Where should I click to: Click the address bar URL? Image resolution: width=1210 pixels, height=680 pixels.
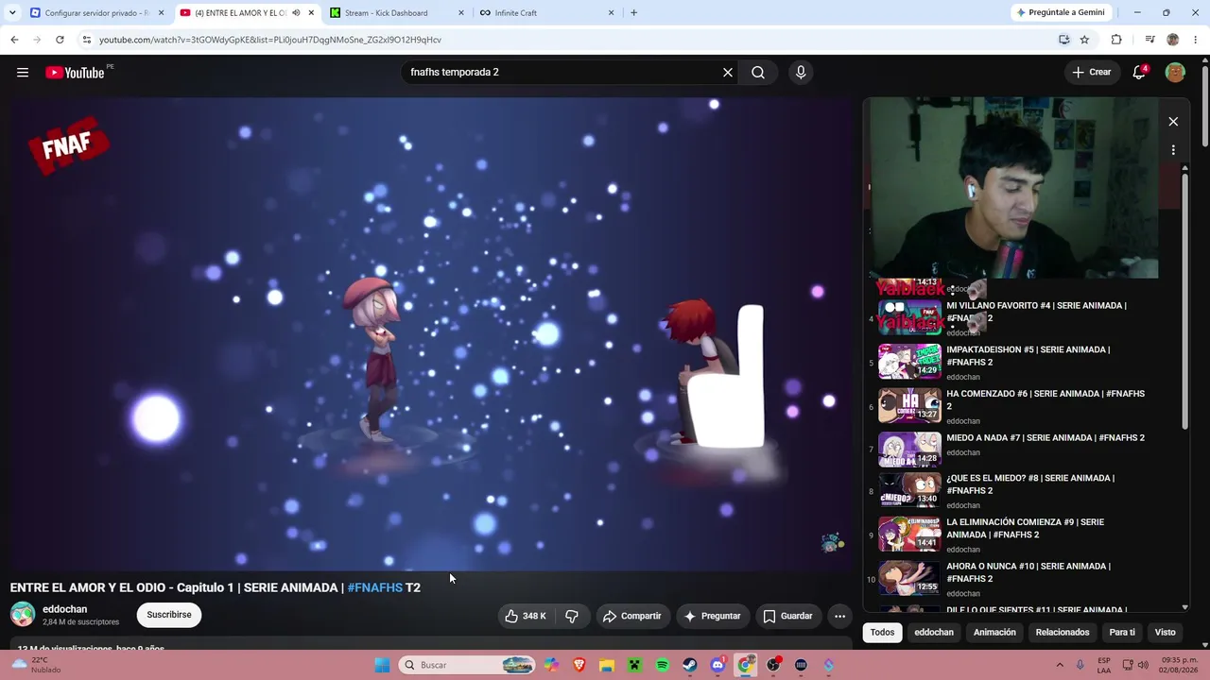pyautogui.click(x=270, y=40)
